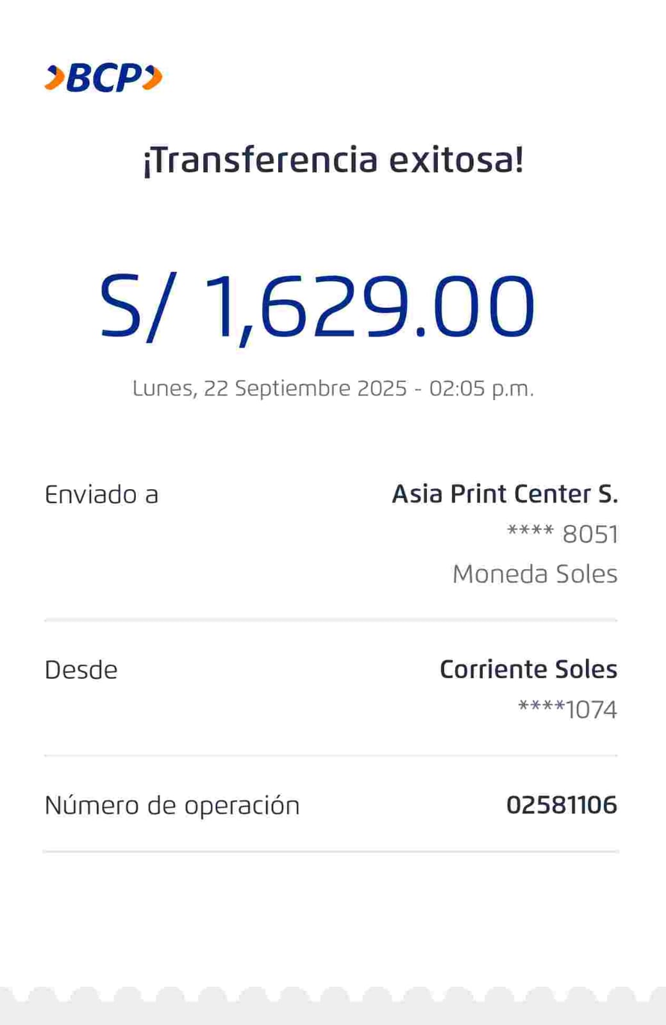Click the Número de operación label

pyautogui.click(x=172, y=805)
